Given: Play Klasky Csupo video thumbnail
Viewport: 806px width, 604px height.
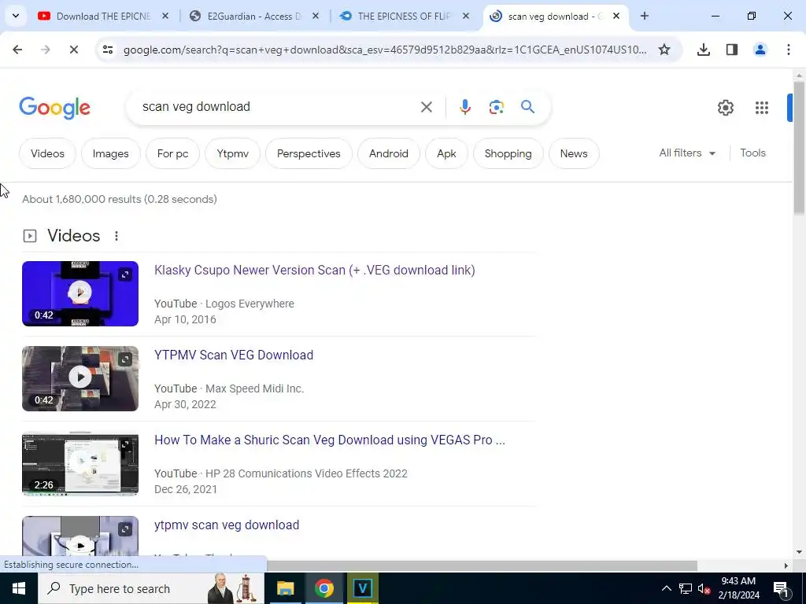Looking at the screenshot, I should [x=80, y=293].
